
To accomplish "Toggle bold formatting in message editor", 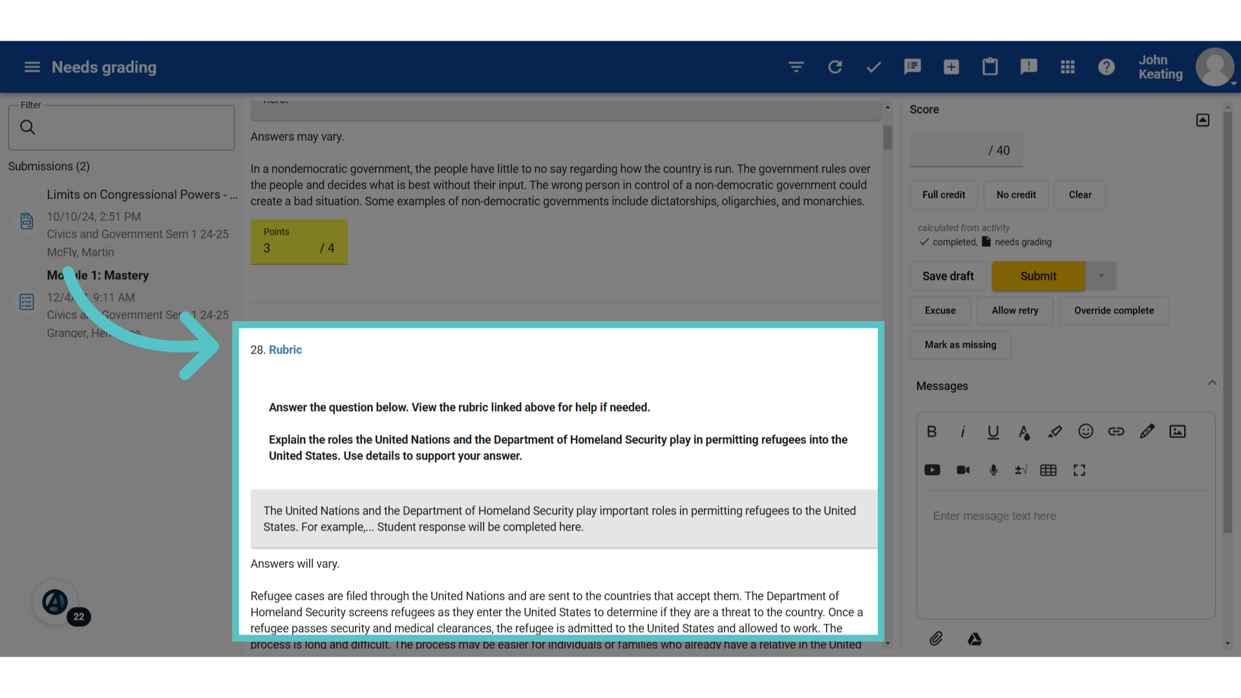I will pyautogui.click(x=931, y=431).
